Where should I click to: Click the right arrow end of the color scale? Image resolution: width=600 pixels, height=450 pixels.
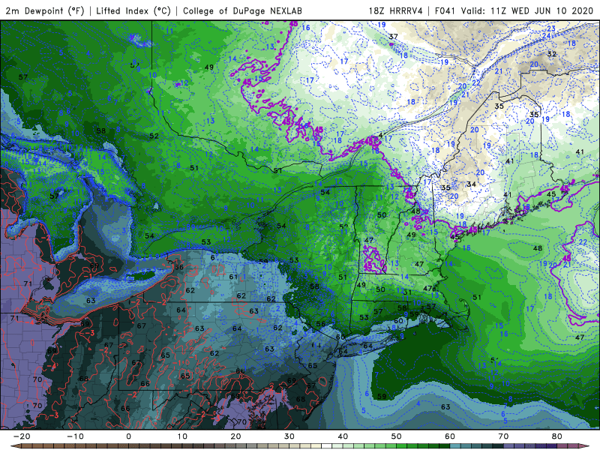(585, 446)
